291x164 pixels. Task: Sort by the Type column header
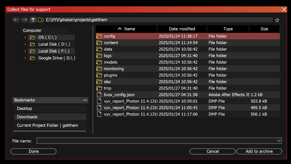(228, 29)
